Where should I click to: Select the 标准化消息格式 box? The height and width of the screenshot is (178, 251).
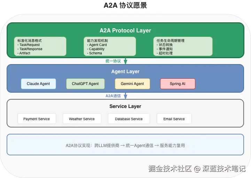40,47
